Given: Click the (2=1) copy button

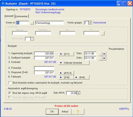Looking at the screenshot, I should [x=66, y=54].
